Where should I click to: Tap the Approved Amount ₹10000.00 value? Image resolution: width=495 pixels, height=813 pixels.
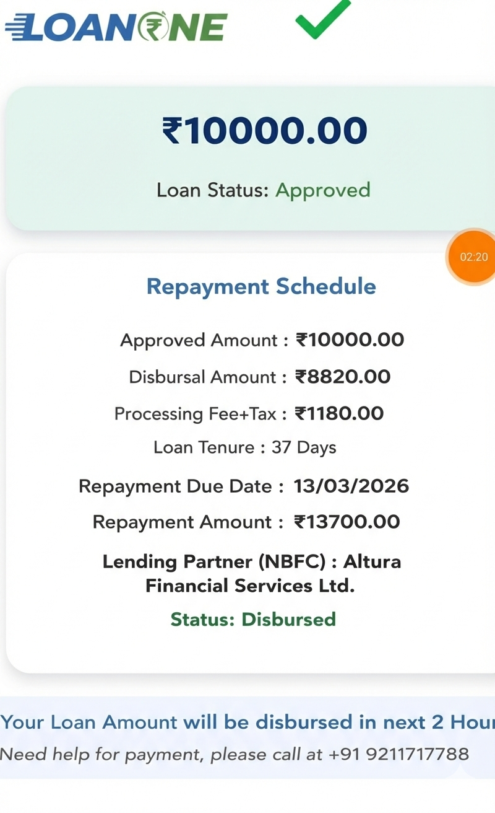pyautogui.click(x=350, y=340)
